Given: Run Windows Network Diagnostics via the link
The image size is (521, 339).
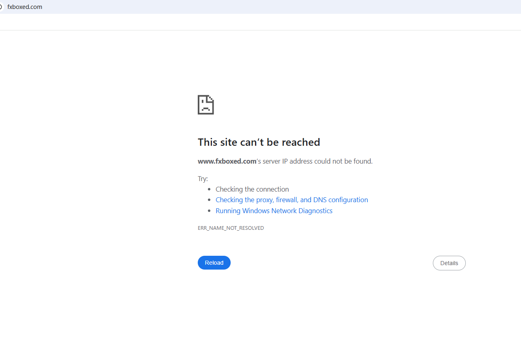Looking at the screenshot, I should pyautogui.click(x=274, y=211).
